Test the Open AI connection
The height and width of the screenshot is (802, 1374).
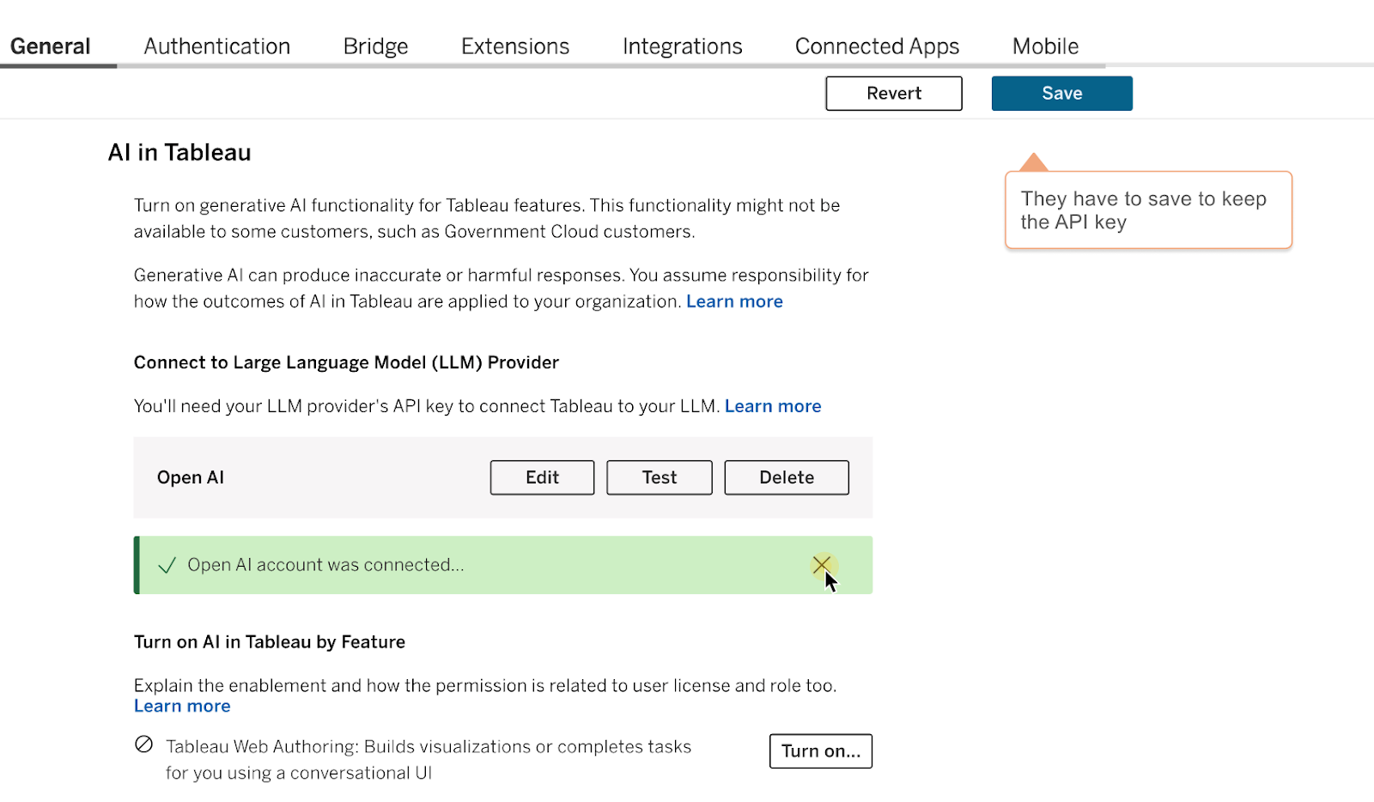[659, 477]
